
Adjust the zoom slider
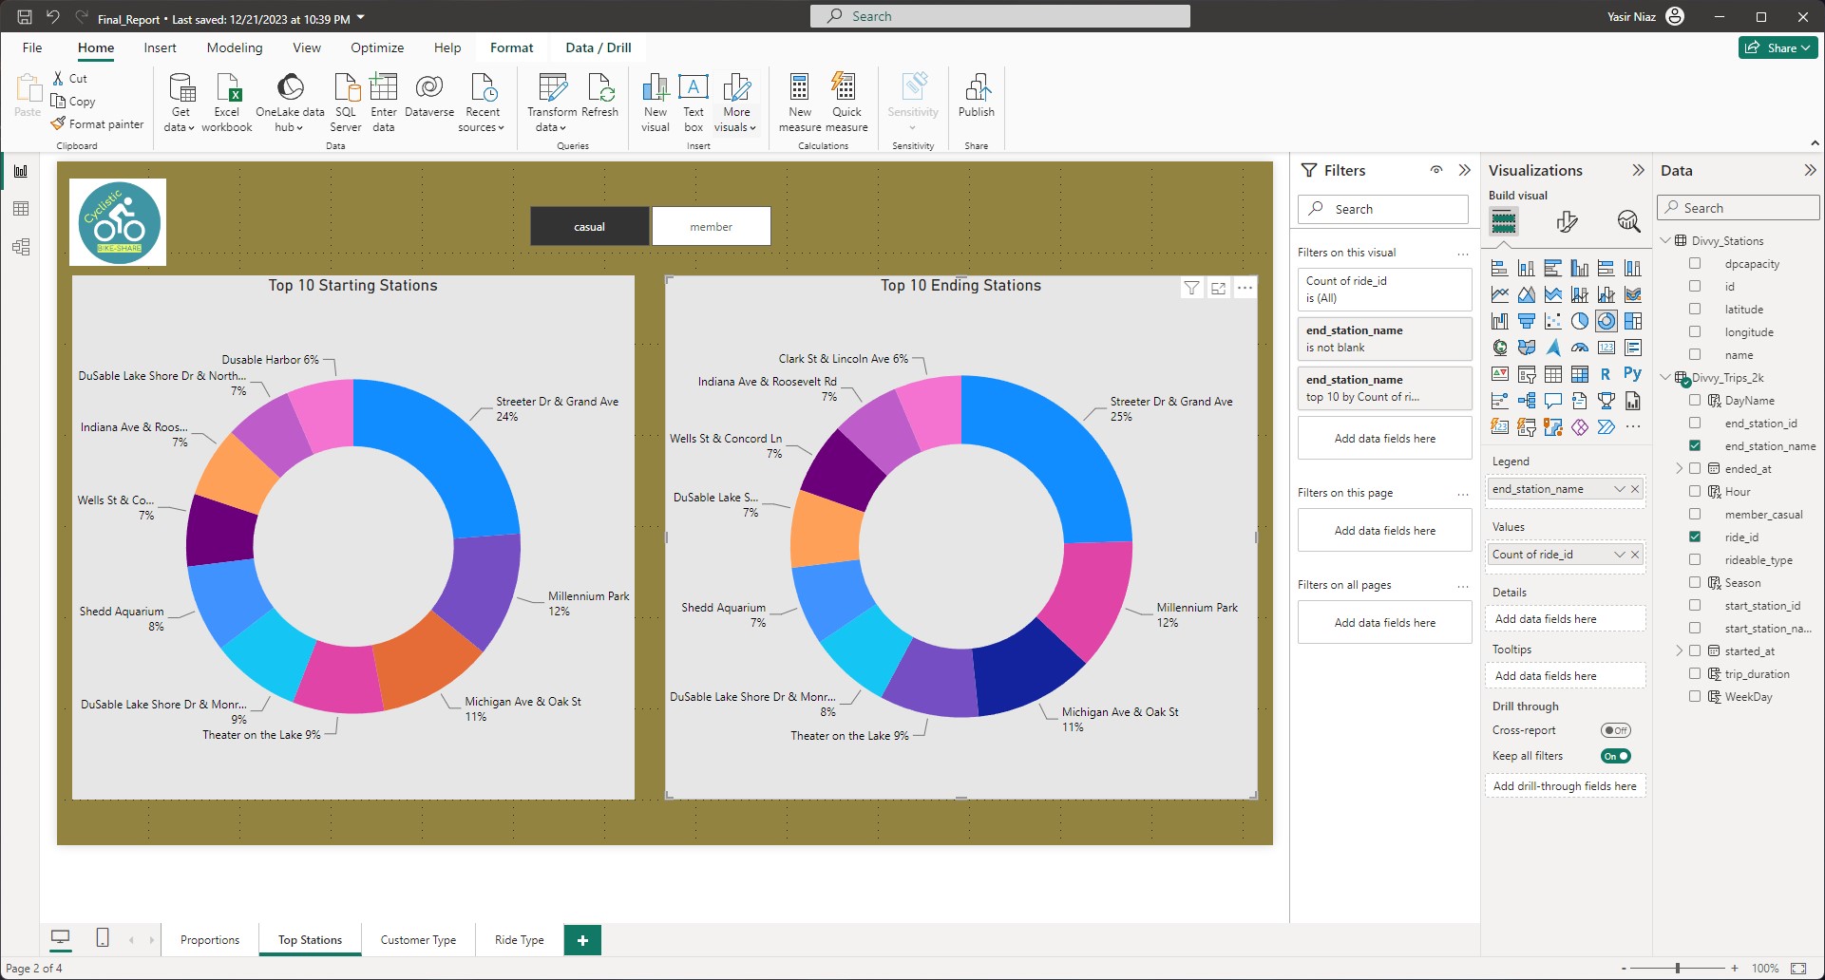coord(1678,969)
